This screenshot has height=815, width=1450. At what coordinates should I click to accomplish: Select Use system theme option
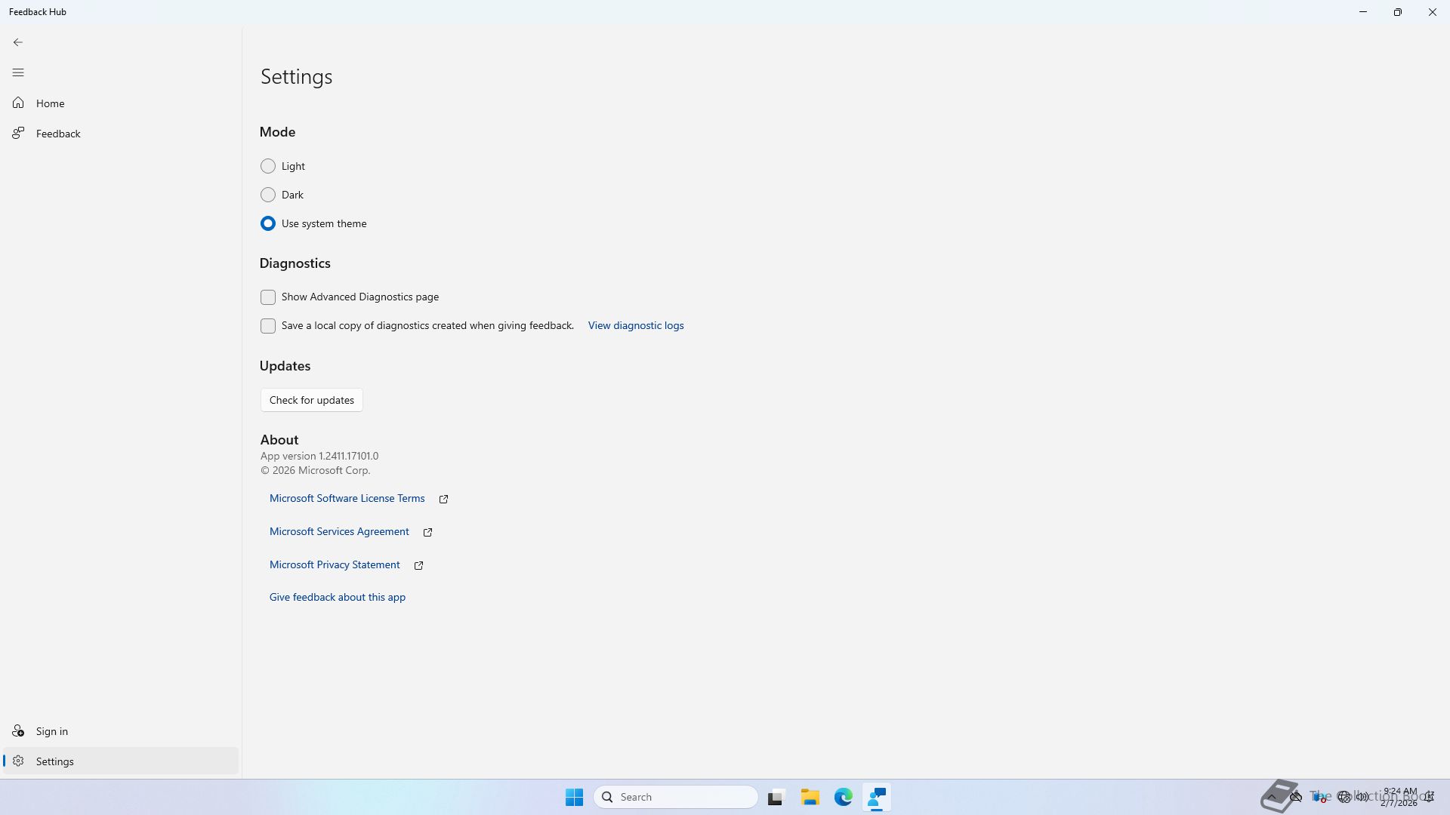tap(268, 223)
